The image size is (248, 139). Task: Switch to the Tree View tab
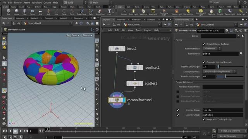(x=121, y=20)
